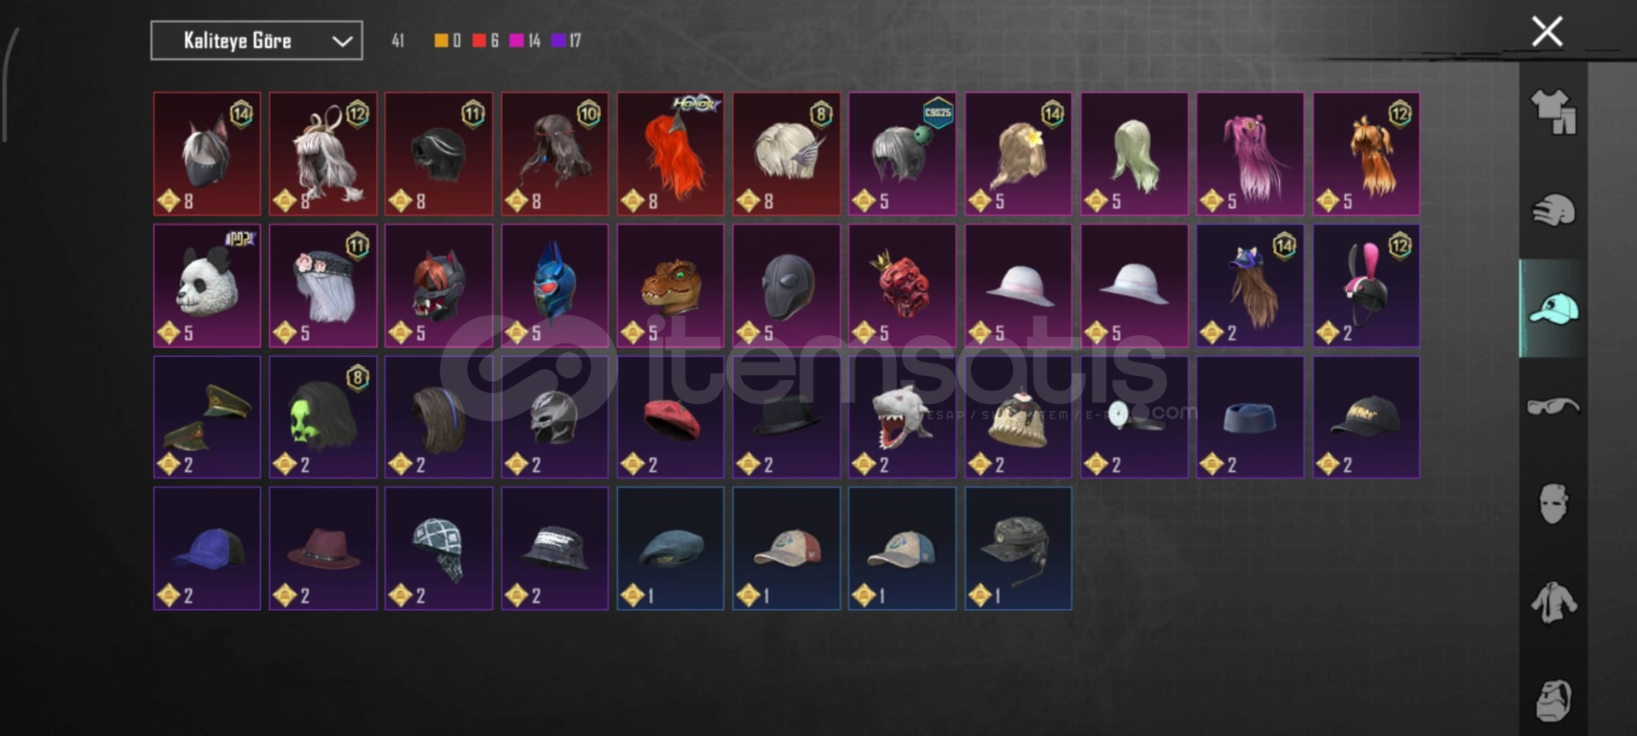This screenshot has height=736, width=1637.
Task: Choose the cat-ear hair with black mask
Action: (x=207, y=154)
